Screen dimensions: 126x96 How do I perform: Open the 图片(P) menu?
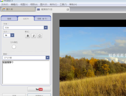(x=44, y=4)
